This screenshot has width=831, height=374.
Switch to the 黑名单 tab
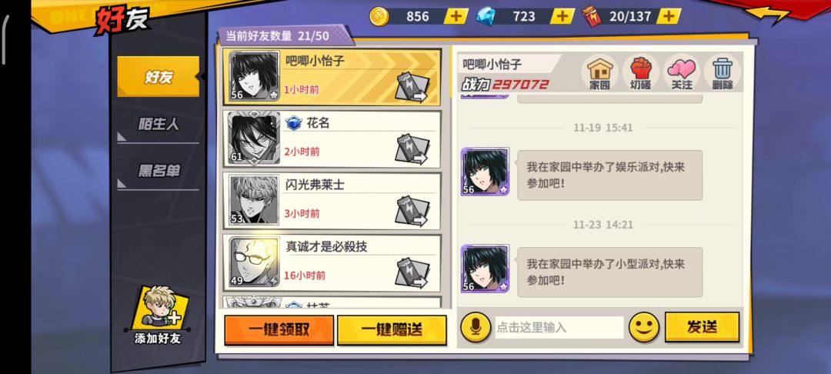pyautogui.click(x=158, y=171)
